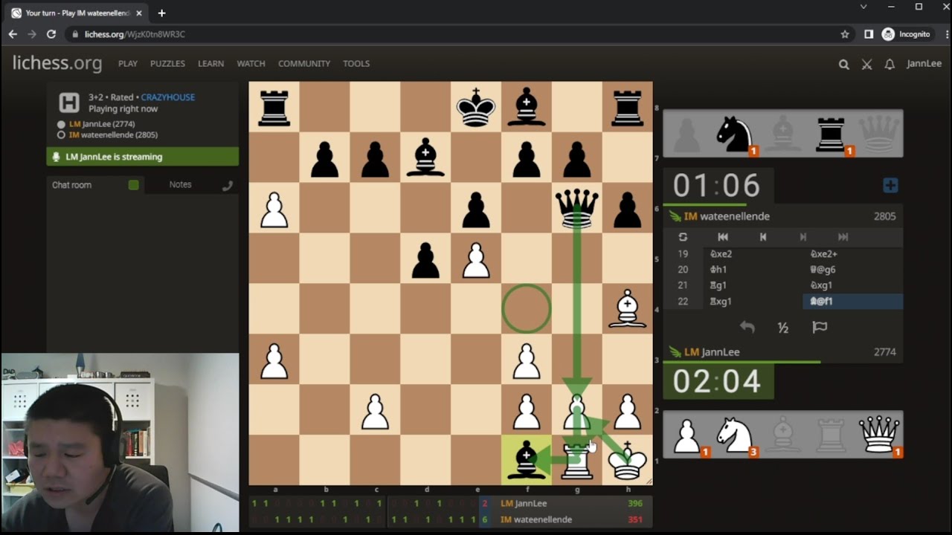This screenshot has height=535, width=952.
Task: Click the white bishop on h4
Action: point(628,308)
